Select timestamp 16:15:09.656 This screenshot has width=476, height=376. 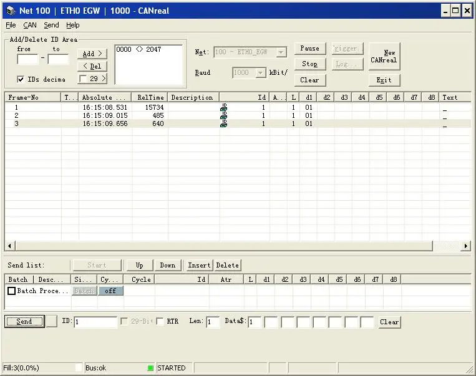click(x=105, y=124)
